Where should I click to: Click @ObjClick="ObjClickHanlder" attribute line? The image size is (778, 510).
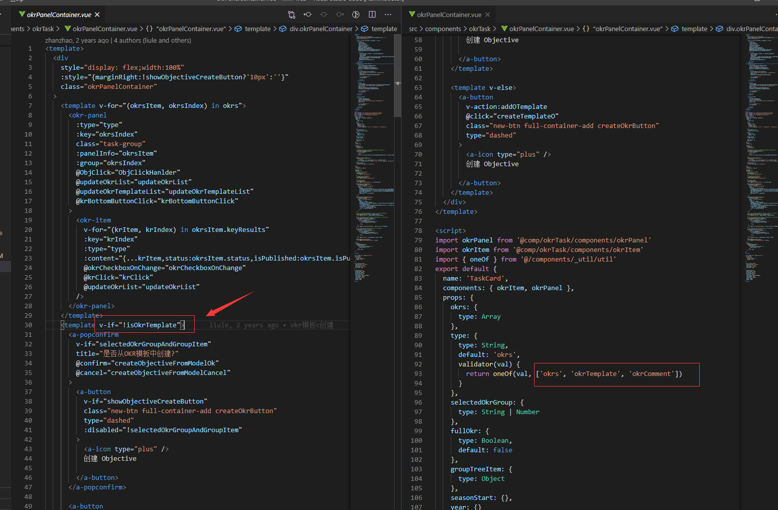[x=128, y=172]
